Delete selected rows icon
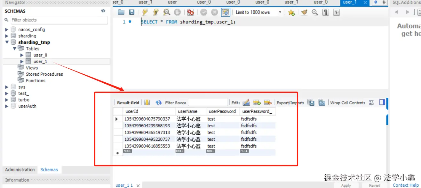 [x=268, y=102]
